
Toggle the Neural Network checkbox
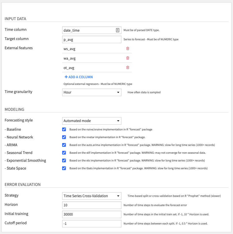click(64, 137)
